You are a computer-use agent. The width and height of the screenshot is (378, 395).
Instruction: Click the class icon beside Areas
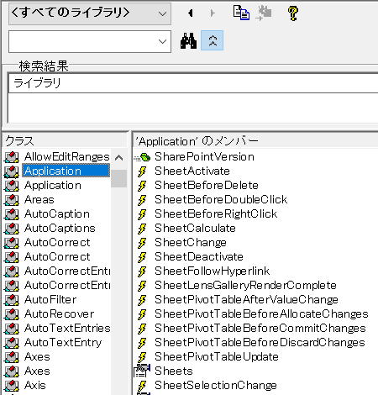[x=12, y=200]
